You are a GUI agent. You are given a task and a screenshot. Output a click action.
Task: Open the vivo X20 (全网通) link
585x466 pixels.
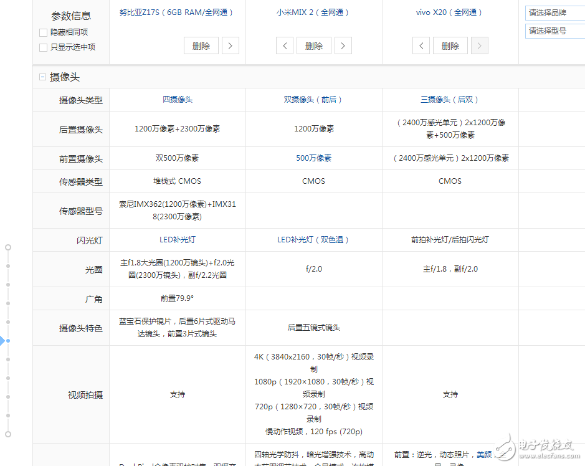click(450, 11)
